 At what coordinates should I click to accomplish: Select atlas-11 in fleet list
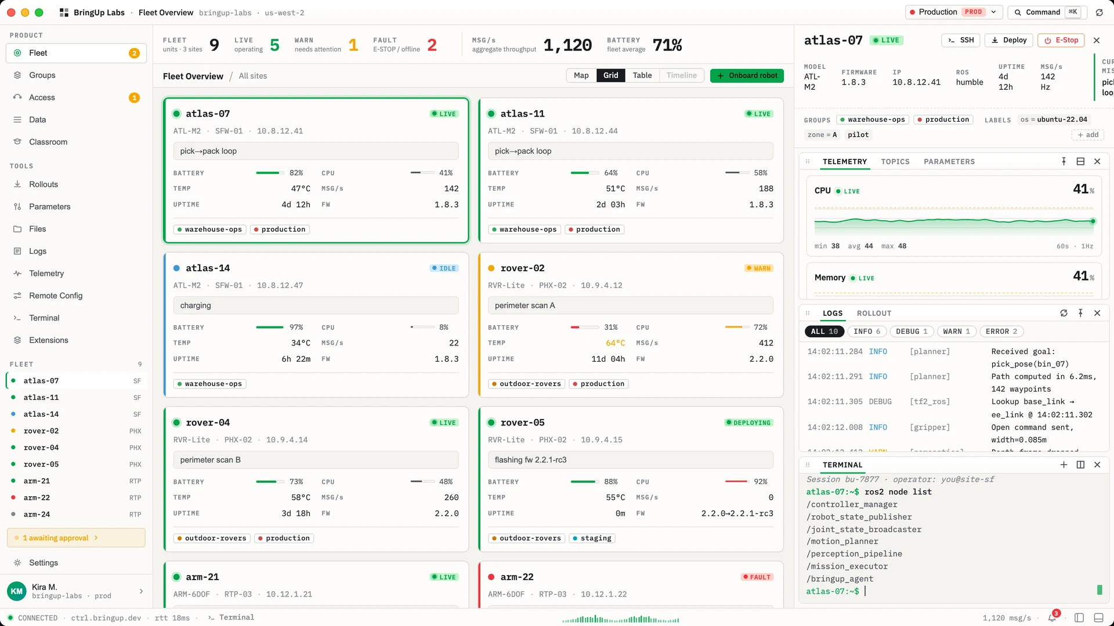pyautogui.click(x=76, y=398)
